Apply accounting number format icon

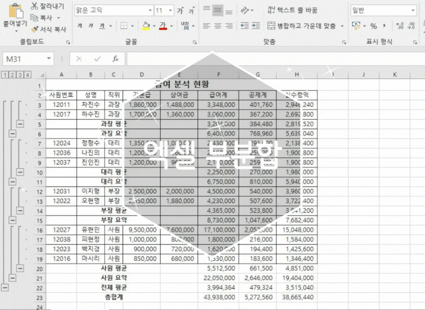click(356, 26)
